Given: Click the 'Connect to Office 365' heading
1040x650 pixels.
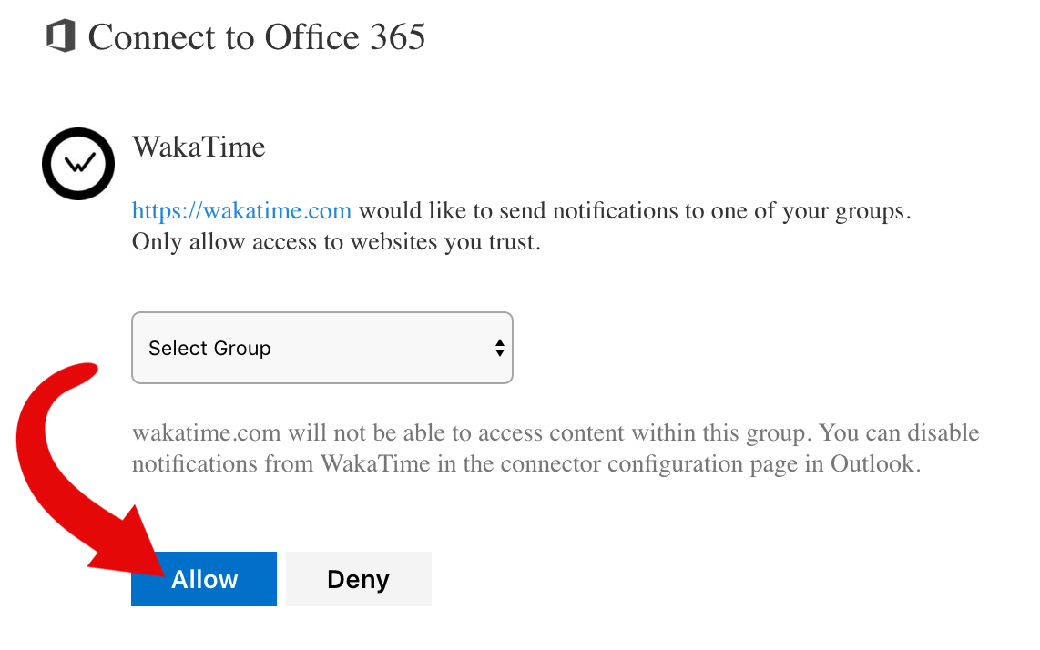Looking at the screenshot, I should pyautogui.click(x=257, y=36).
